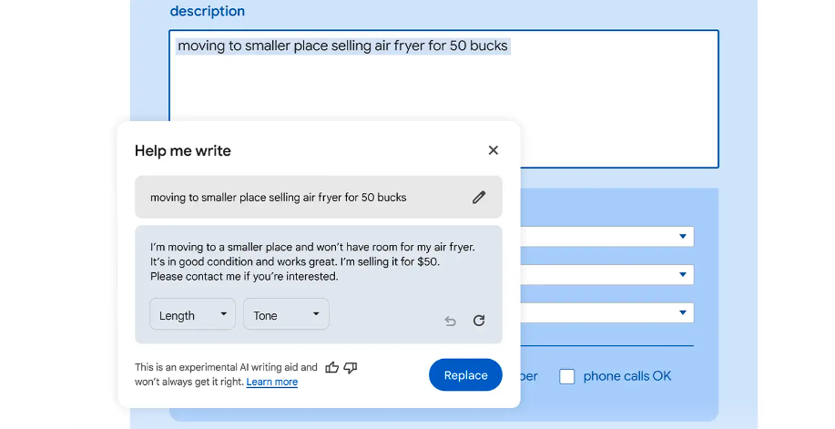Open the Tone dropdown
This screenshot has height=429, width=835.
286,314
